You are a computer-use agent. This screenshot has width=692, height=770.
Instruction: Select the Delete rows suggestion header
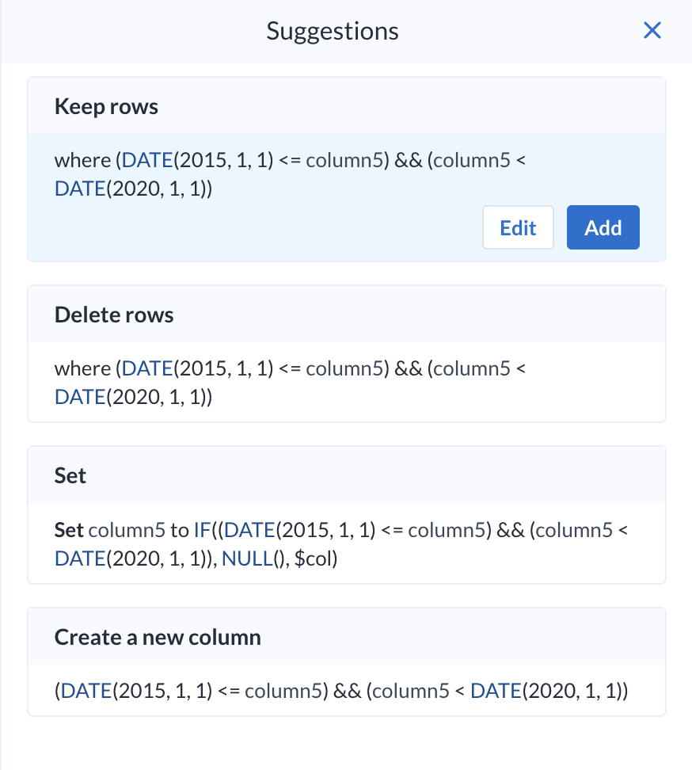114,314
